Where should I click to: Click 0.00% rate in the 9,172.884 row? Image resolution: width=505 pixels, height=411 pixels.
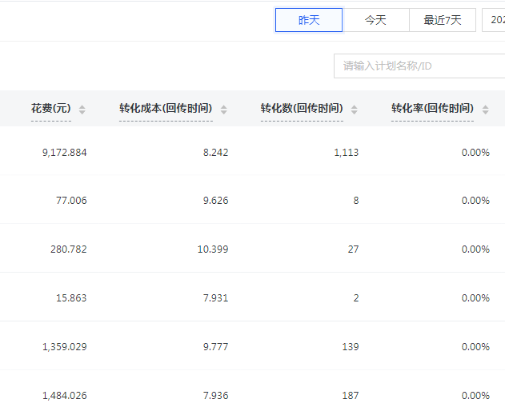(475, 152)
